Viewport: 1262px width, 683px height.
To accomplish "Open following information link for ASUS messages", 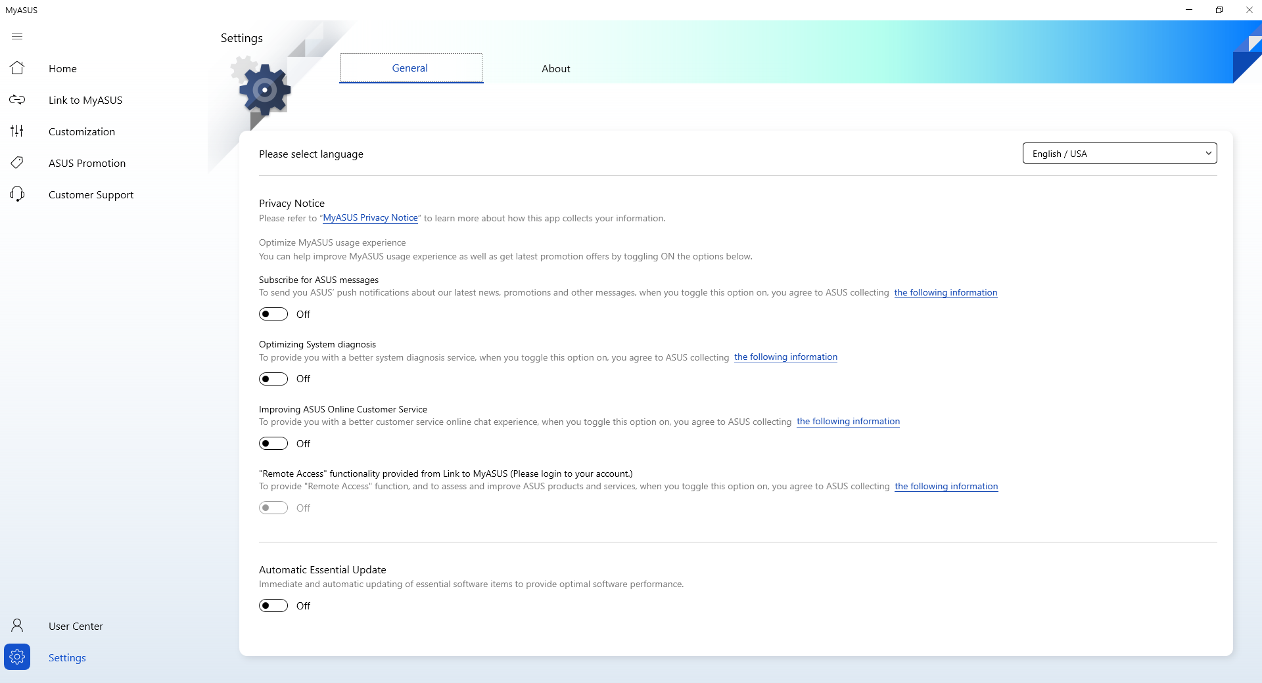I will pyautogui.click(x=945, y=293).
